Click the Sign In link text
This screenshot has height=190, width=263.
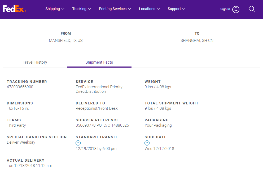pos(225,9)
